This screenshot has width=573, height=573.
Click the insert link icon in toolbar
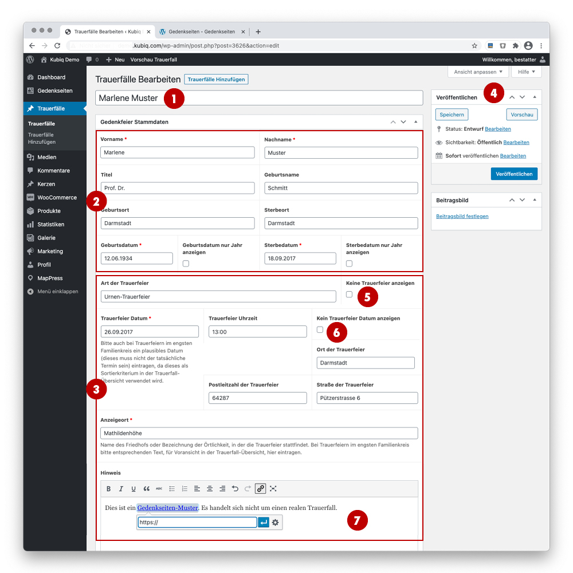point(260,489)
